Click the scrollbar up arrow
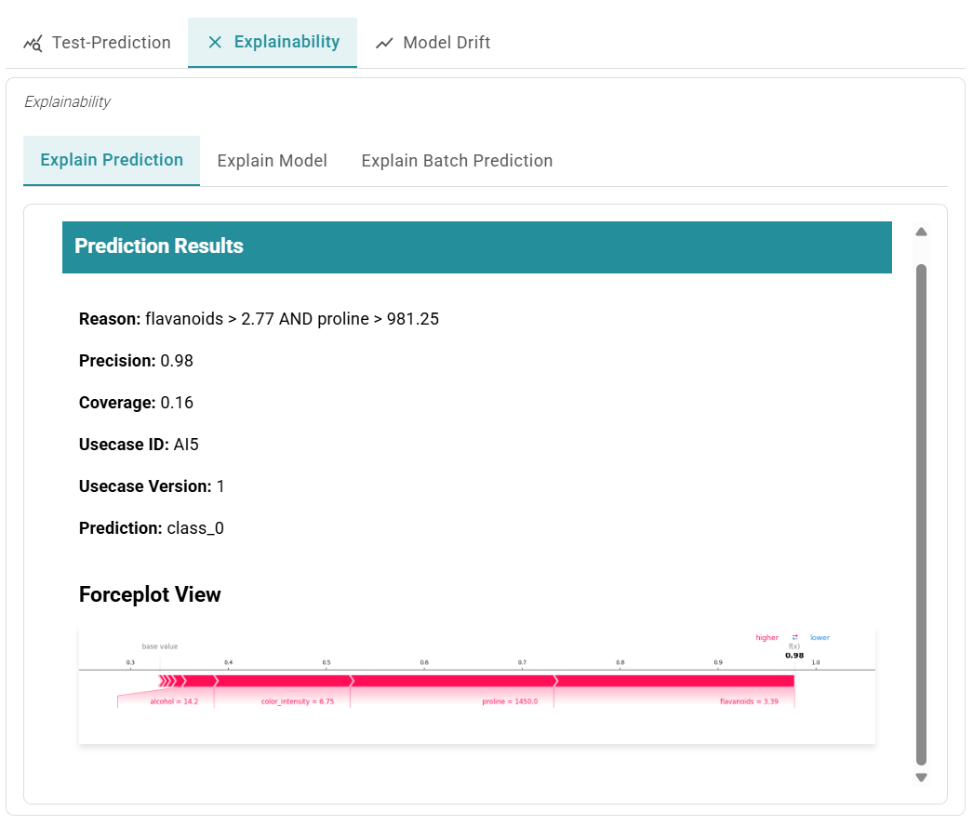973x825 pixels. coord(921,232)
